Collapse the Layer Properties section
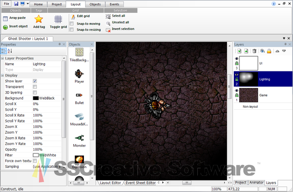This screenshot has width=293, height=192. (x=2, y=58)
